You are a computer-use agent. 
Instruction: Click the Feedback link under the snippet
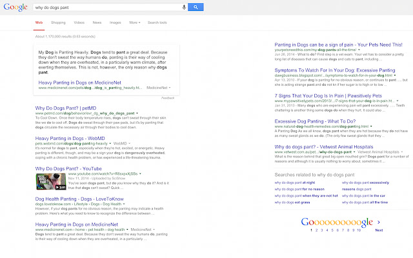pyautogui.click(x=168, y=98)
